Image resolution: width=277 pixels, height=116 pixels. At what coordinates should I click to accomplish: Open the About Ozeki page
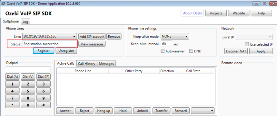click(193, 13)
